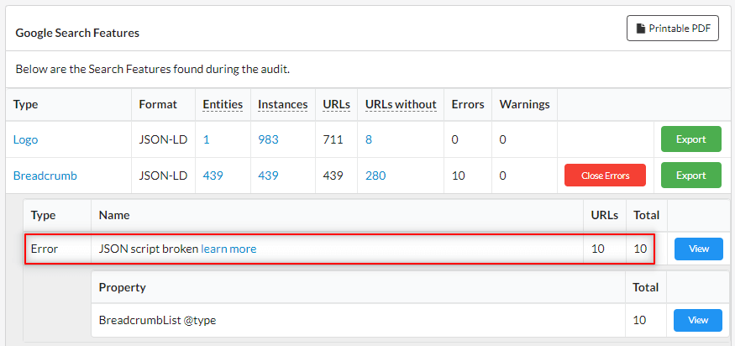Screen dimensions: 735x346
Task: Click Logo URLs without value 8
Action: click(369, 139)
